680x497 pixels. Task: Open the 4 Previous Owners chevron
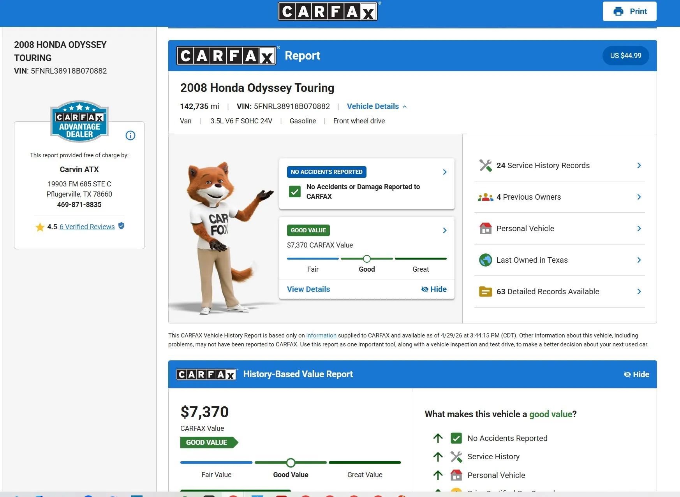pyautogui.click(x=639, y=197)
